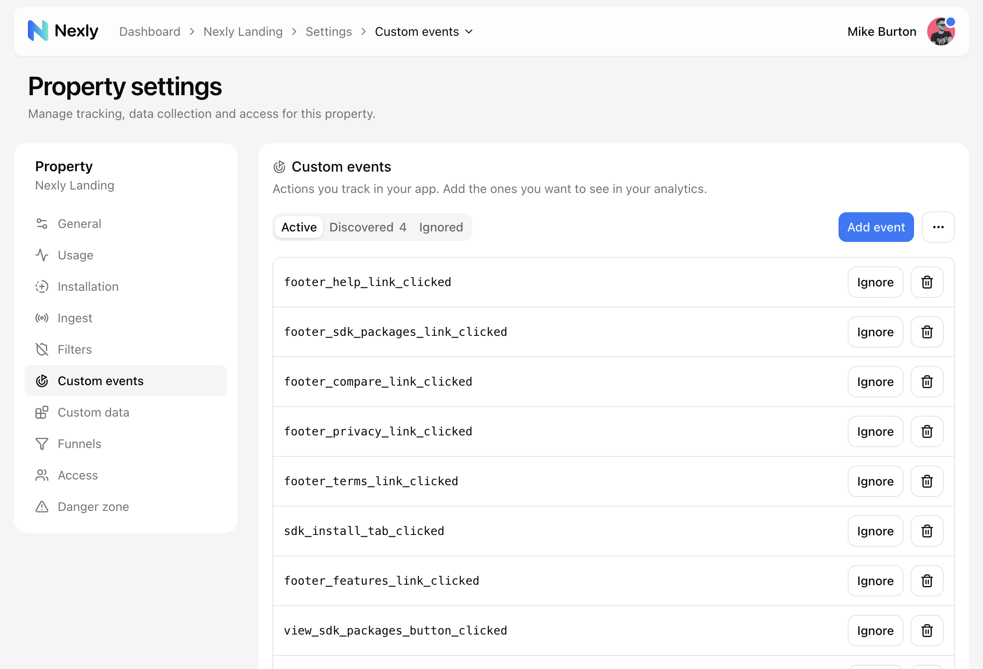This screenshot has height=669, width=983.
Task: Click the footer_compare_link_clicked event name
Action: tap(378, 382)
